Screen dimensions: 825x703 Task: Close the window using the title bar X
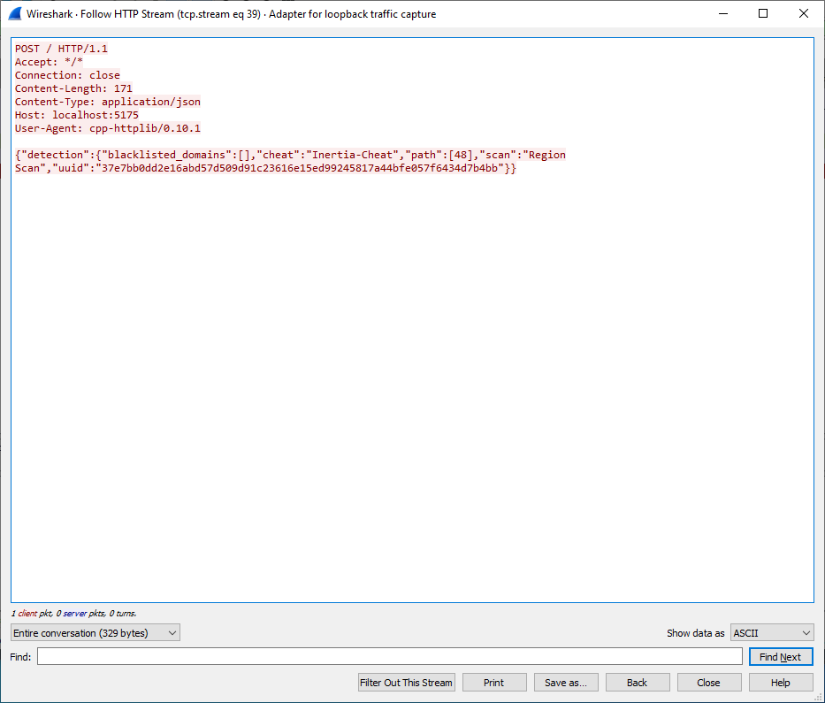pos(804,14)
